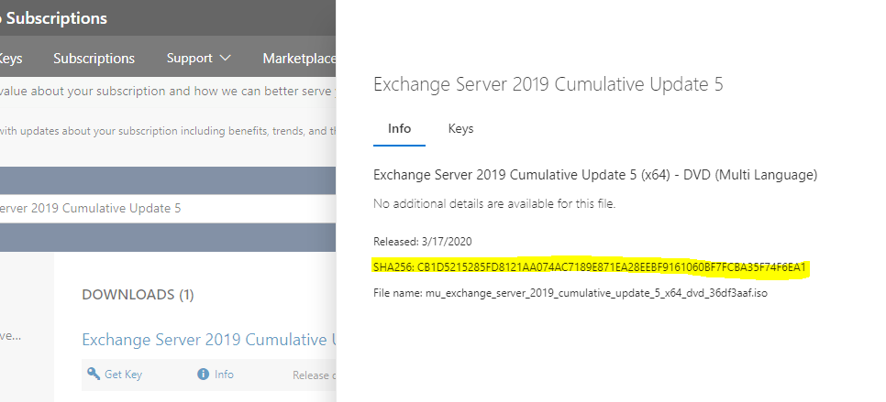The height and width of the screenshot is (402, 886).
Task: Click the Exchange Server 2019 Cumulative Update 5 panel heading
Action: (x=548, y=84)
